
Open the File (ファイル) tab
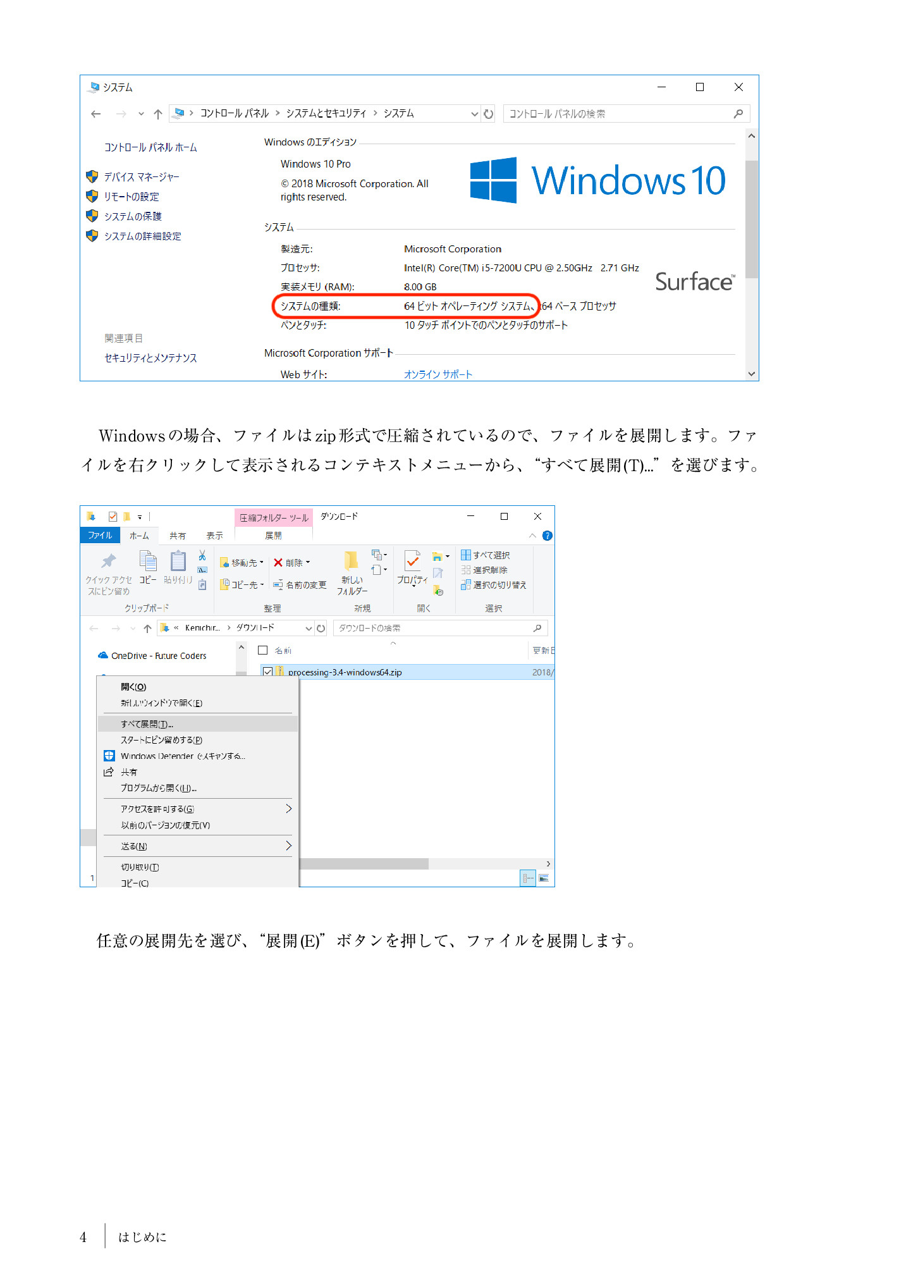pyautogui.click(x=100, y=535)
